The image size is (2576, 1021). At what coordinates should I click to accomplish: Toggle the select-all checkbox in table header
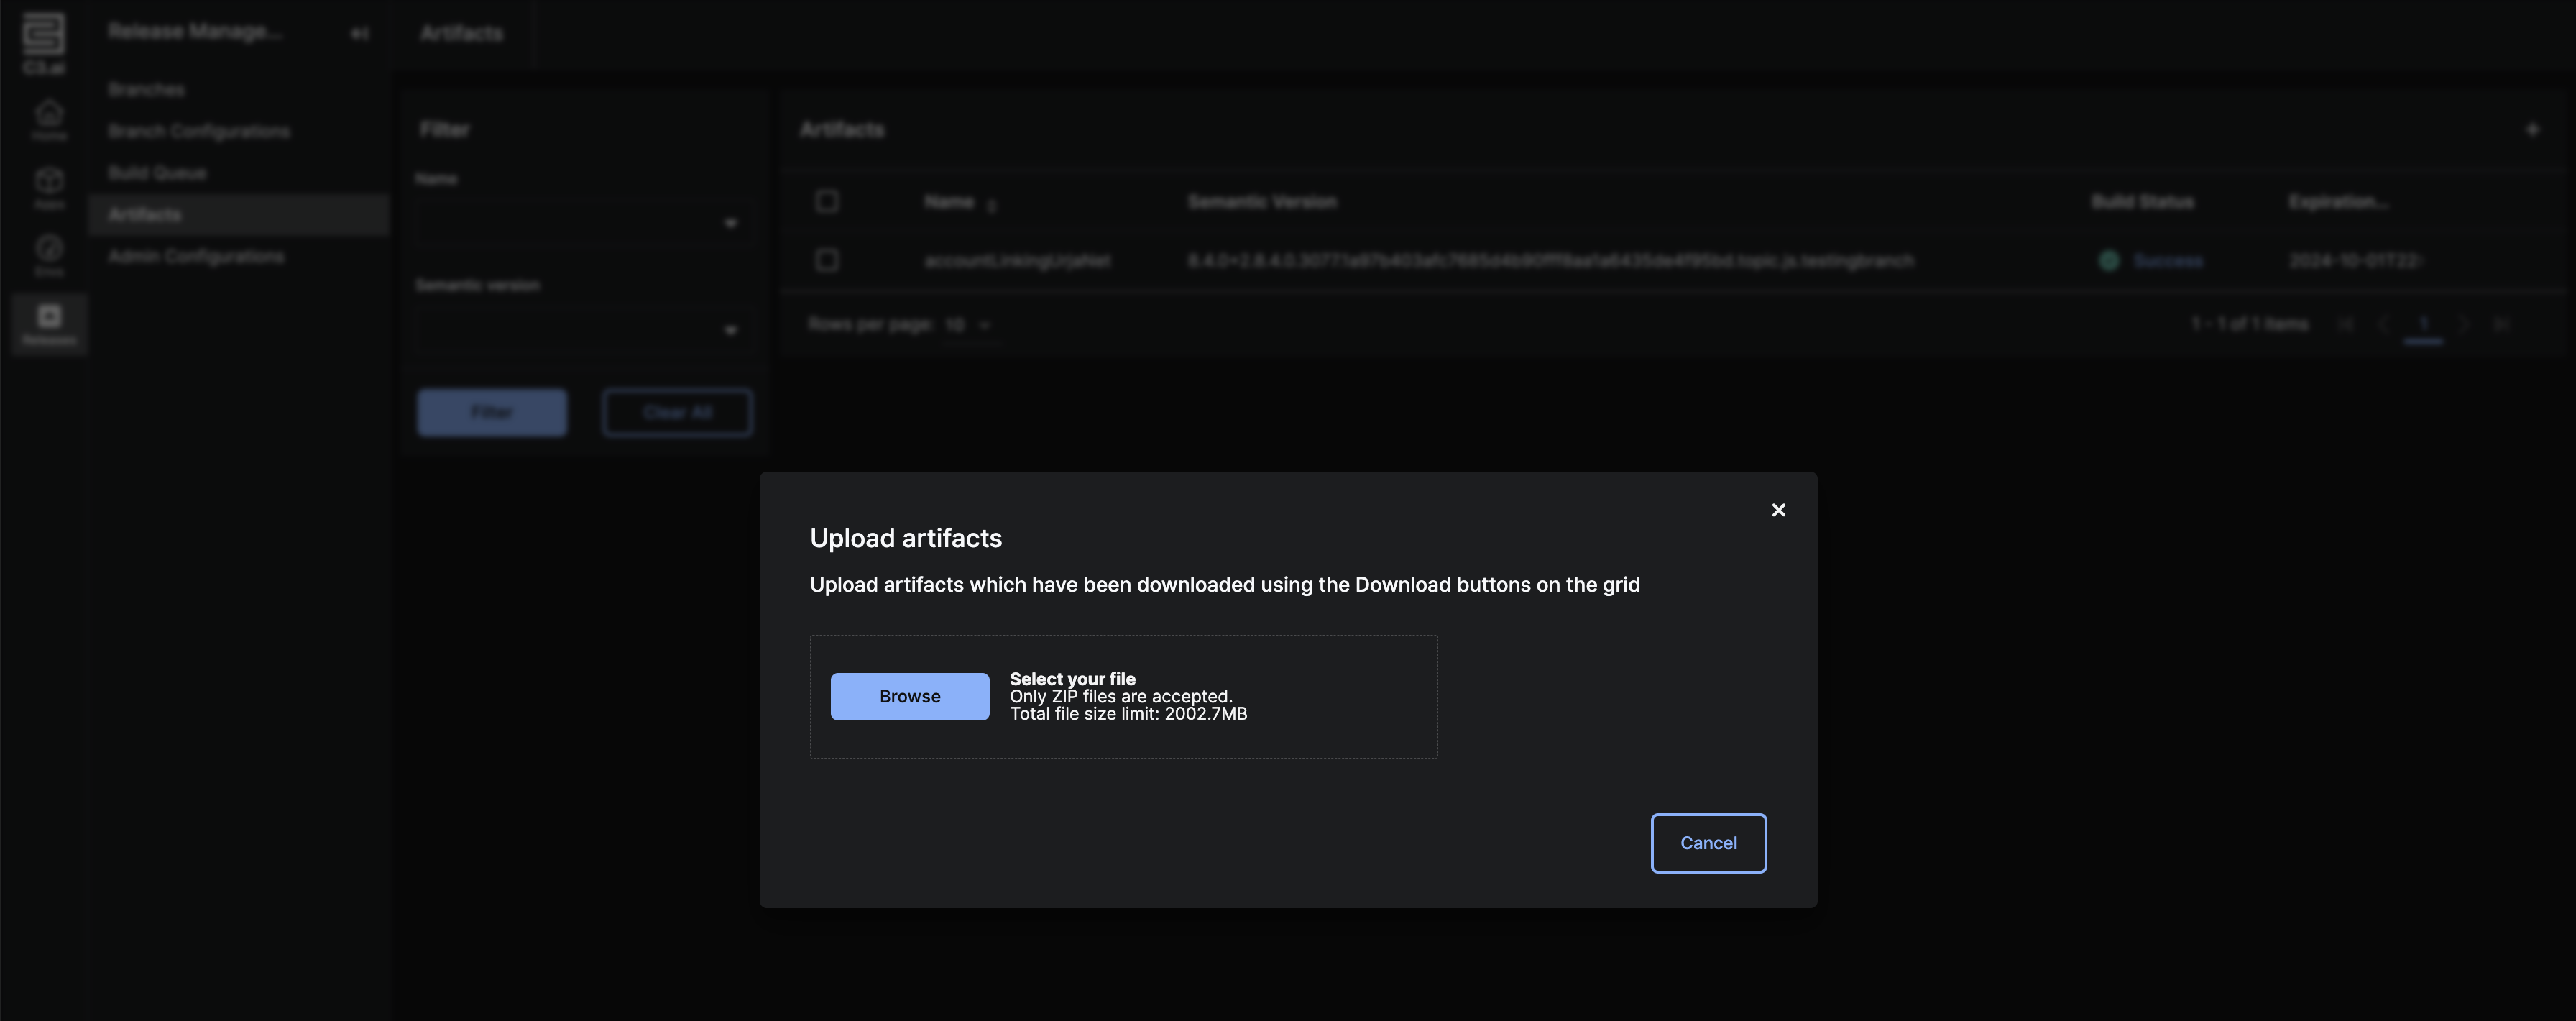pyautogui.click(x=826, y=201)
